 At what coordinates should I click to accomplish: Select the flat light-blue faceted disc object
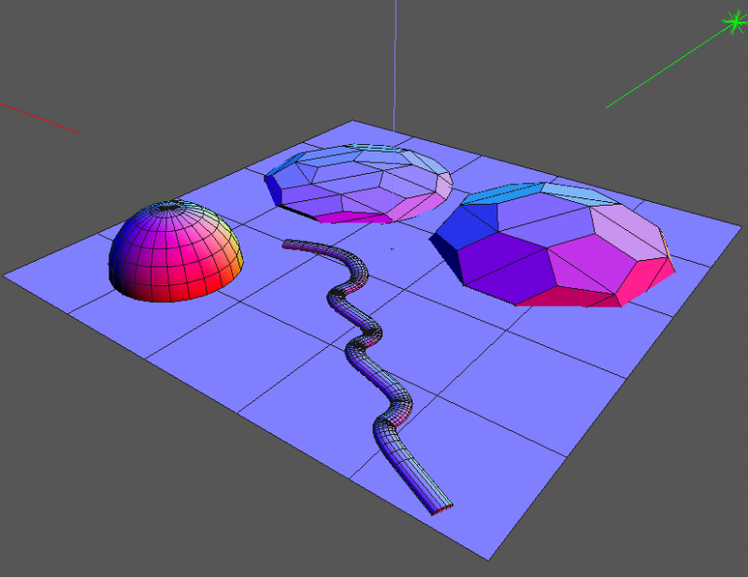(358, 183)
